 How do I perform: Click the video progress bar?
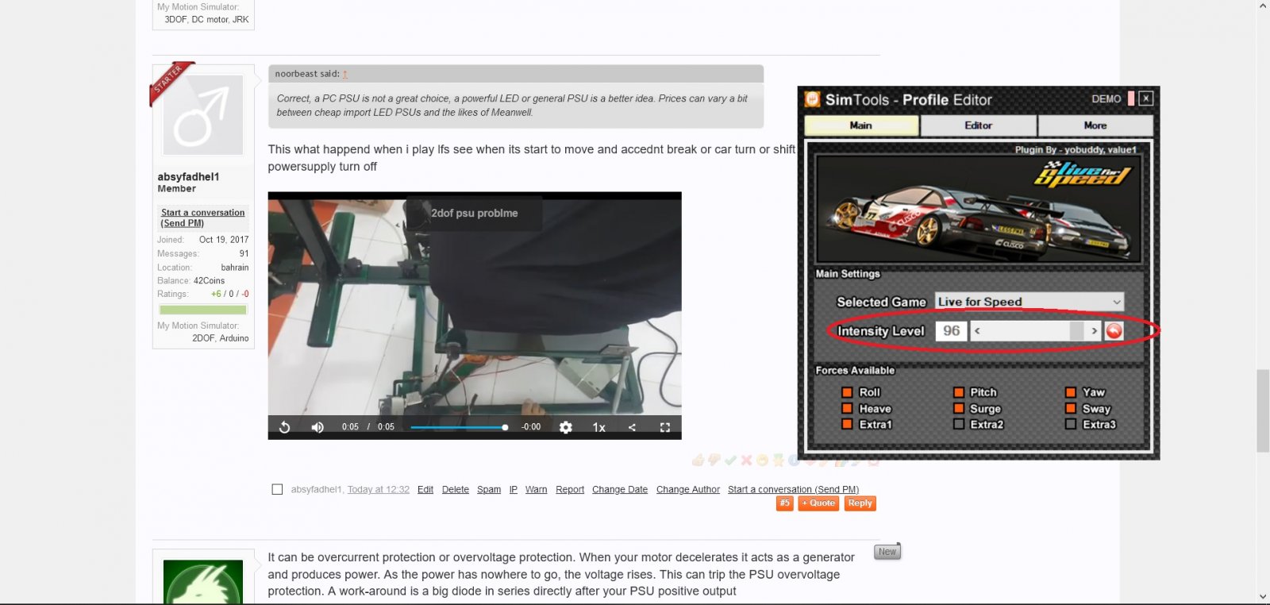(x=458, y=427)
